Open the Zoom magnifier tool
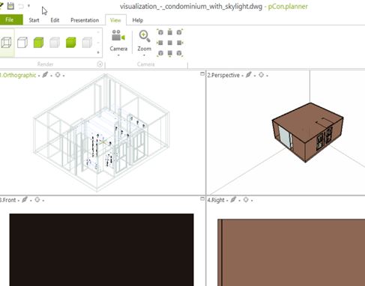Screen dimensions: 365x286 [144, 41]
